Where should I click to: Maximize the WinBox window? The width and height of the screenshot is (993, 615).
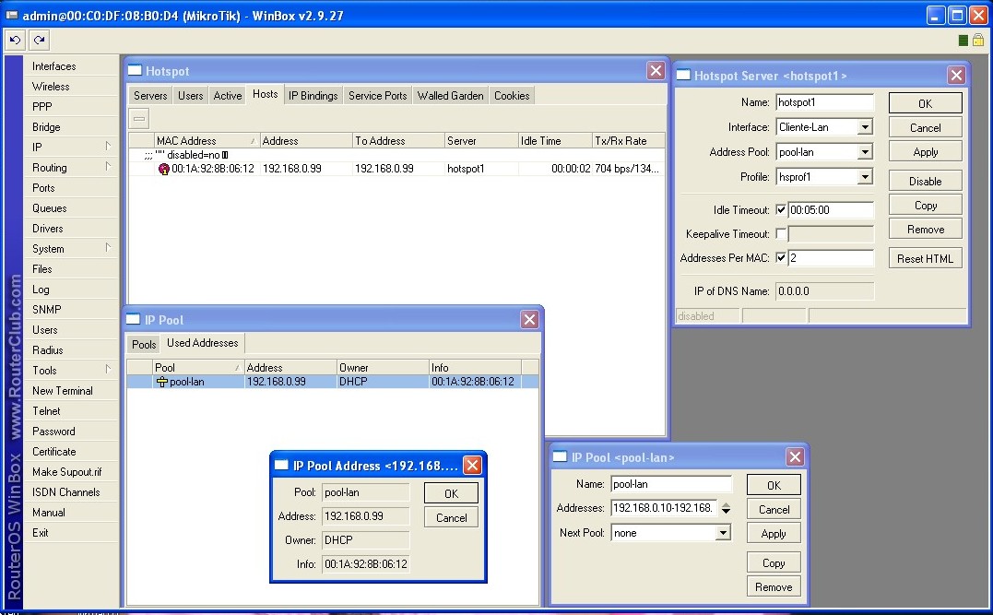(x=957, y=15)
